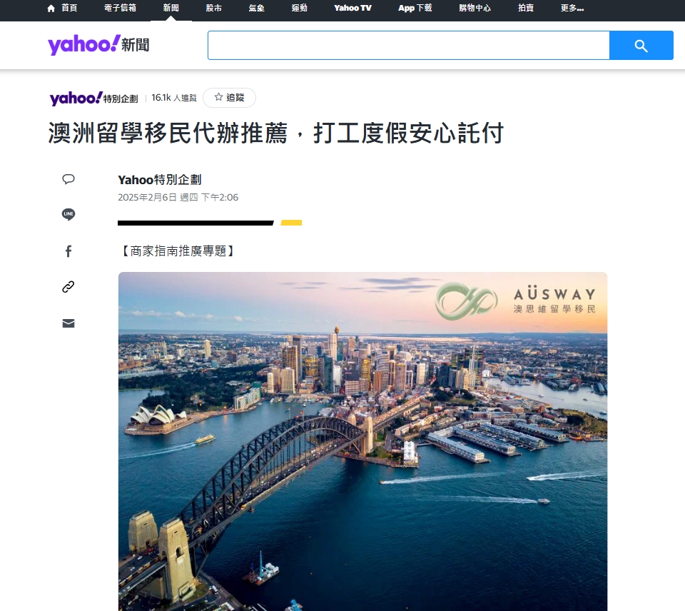Go to the 氣象 section
The height and width of the screenshot is (611, 685).
(x=257, y=9)
